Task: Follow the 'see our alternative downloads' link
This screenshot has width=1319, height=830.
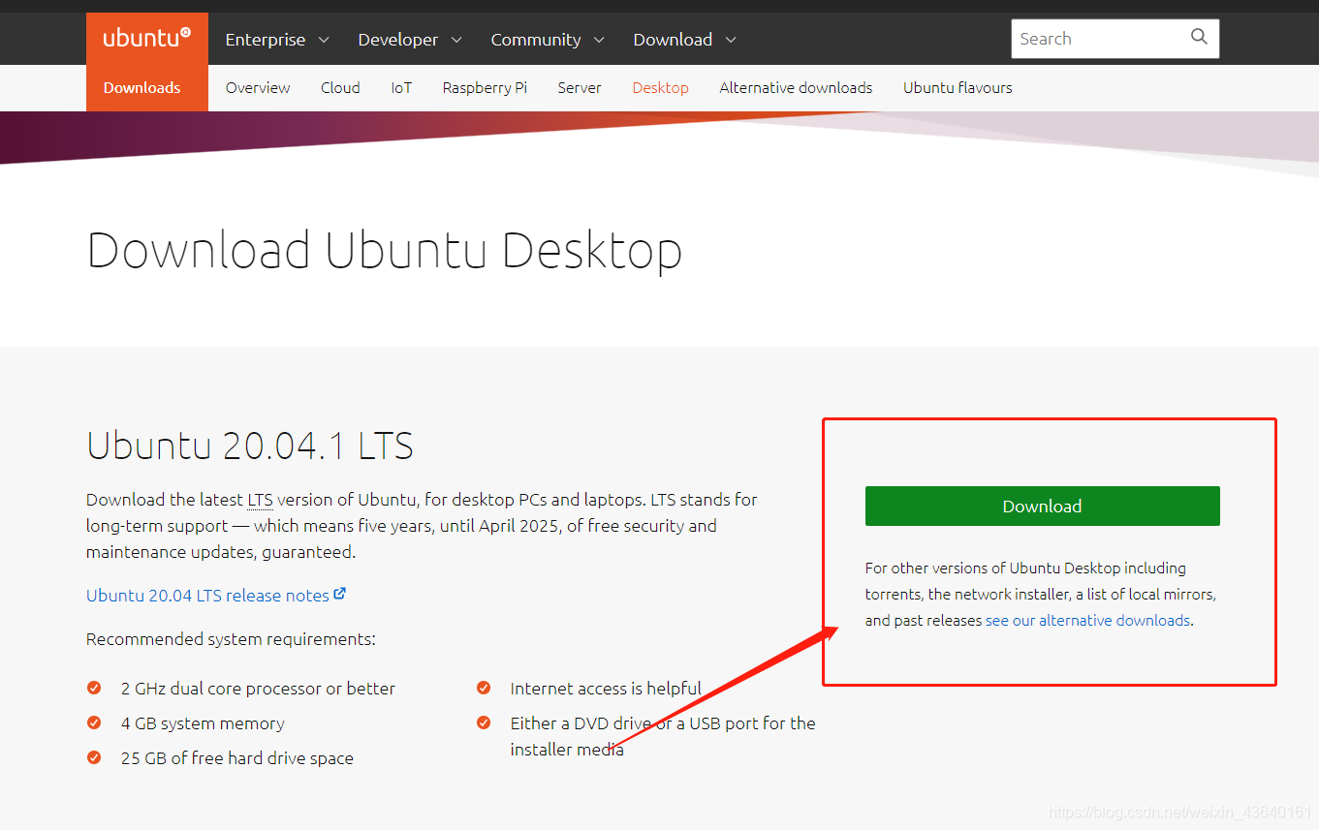Action: click(x=1087, y=620)
